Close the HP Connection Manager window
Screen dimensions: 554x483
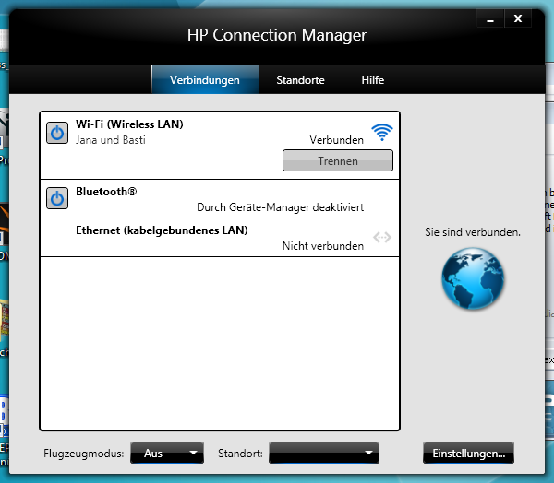point(518,18)
